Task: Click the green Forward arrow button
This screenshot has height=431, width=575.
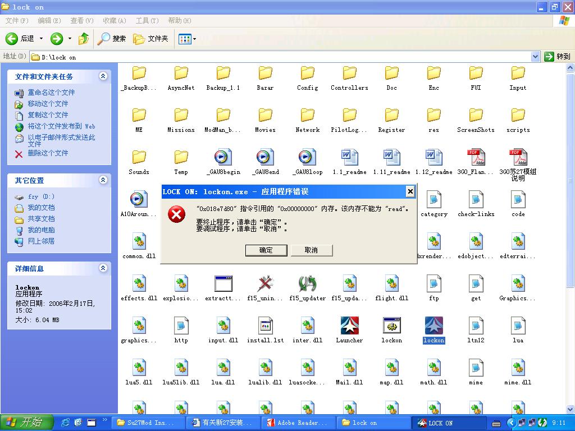Action: tap(57, 39)
